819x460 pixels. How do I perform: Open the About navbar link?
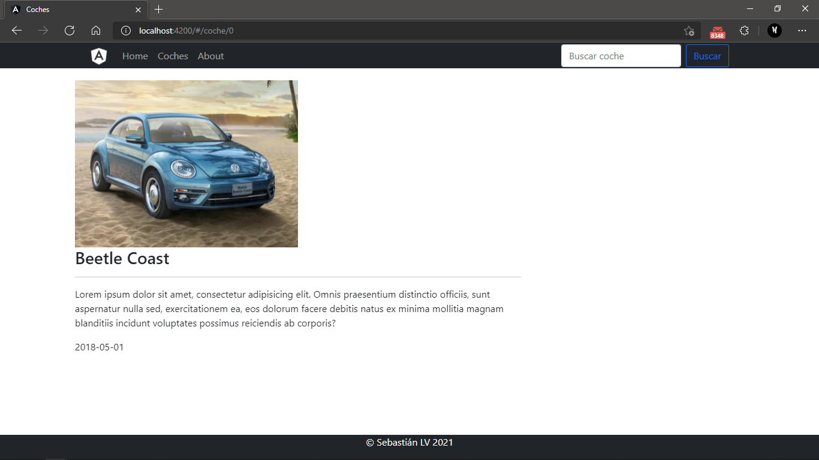(x=210, y=56)
